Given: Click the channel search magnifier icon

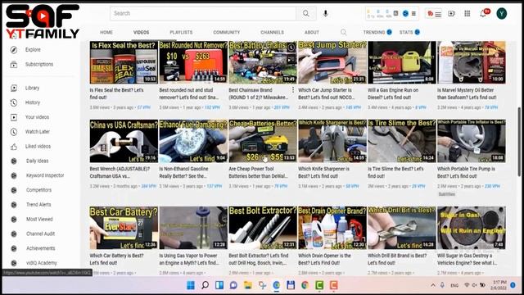Looking at the screenshot, I should [x=343, y=32].
